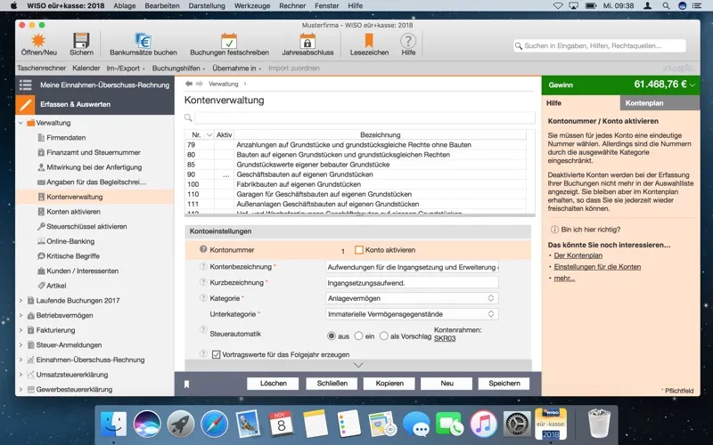
Task: Click Buchungen festschreiben calendar icon
Action: point(229,41)
